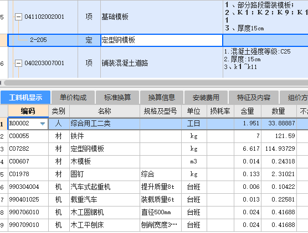This screenshot has height=233, width=308.
Task: Select the C07282 code cell
Action: pyautogui.click(x=28, y=149)
